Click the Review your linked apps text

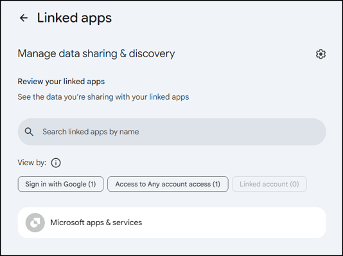point(61,82)
